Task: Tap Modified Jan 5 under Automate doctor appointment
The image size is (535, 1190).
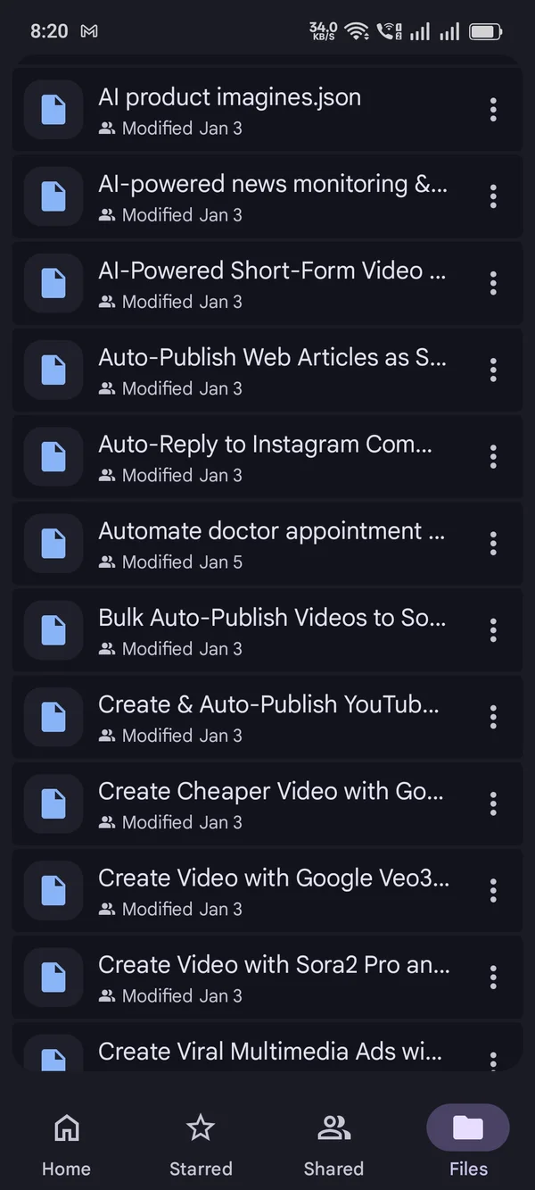Action: tap(182, 562)
